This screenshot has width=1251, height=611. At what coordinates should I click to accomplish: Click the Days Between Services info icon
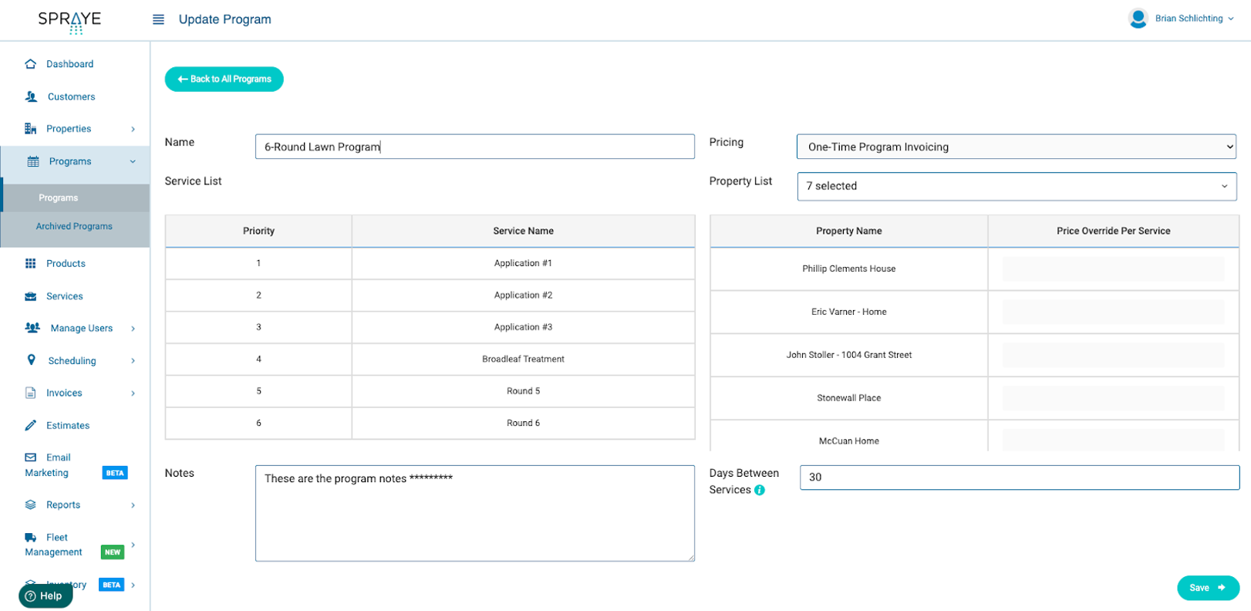point(760,490)
